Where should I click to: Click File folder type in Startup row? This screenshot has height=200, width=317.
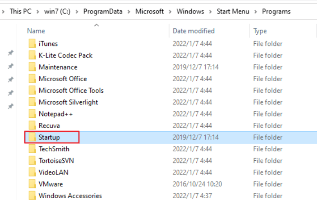[x=268, y=137]
